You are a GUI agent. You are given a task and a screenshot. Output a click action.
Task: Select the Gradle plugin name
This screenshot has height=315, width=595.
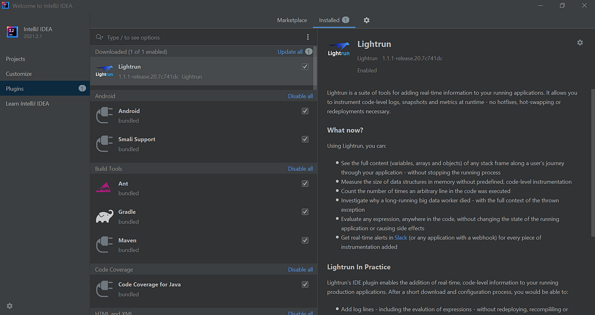pyautogui.click(x=127, y=212)
